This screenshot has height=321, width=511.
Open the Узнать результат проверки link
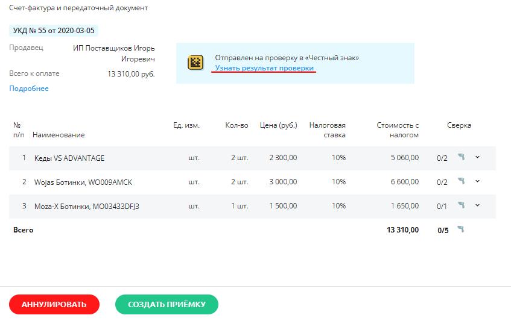264,68
